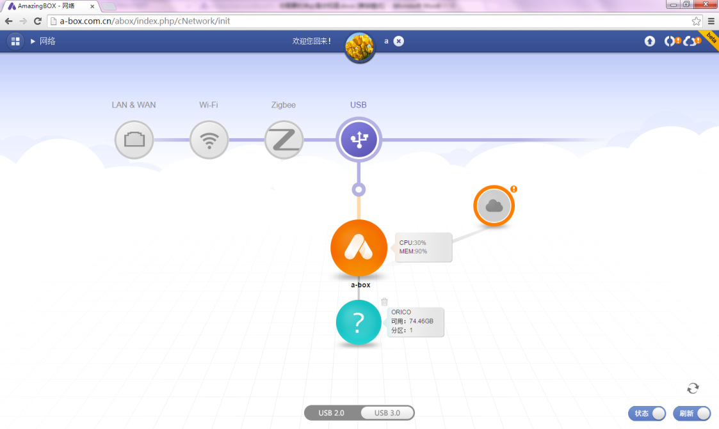The width and height of the screenshot is (719, 429).
Task: Select the Wi-Fi network icon
Action: point(209,140)
